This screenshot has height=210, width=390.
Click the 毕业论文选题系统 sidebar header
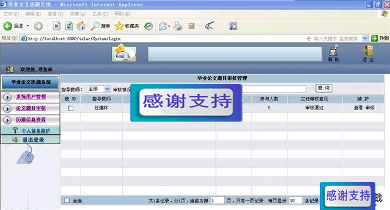(31, 82)
